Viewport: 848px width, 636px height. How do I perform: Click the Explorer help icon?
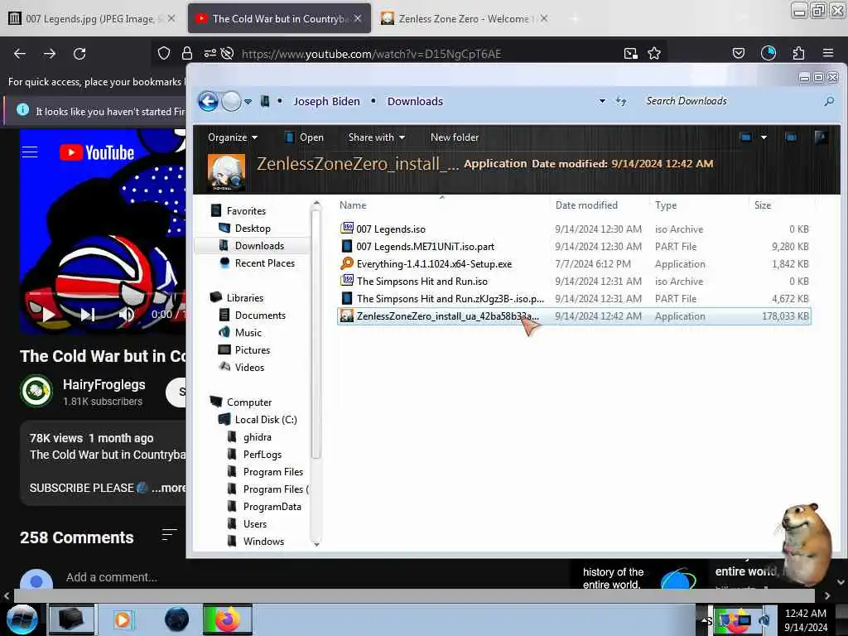coord(821,137)
